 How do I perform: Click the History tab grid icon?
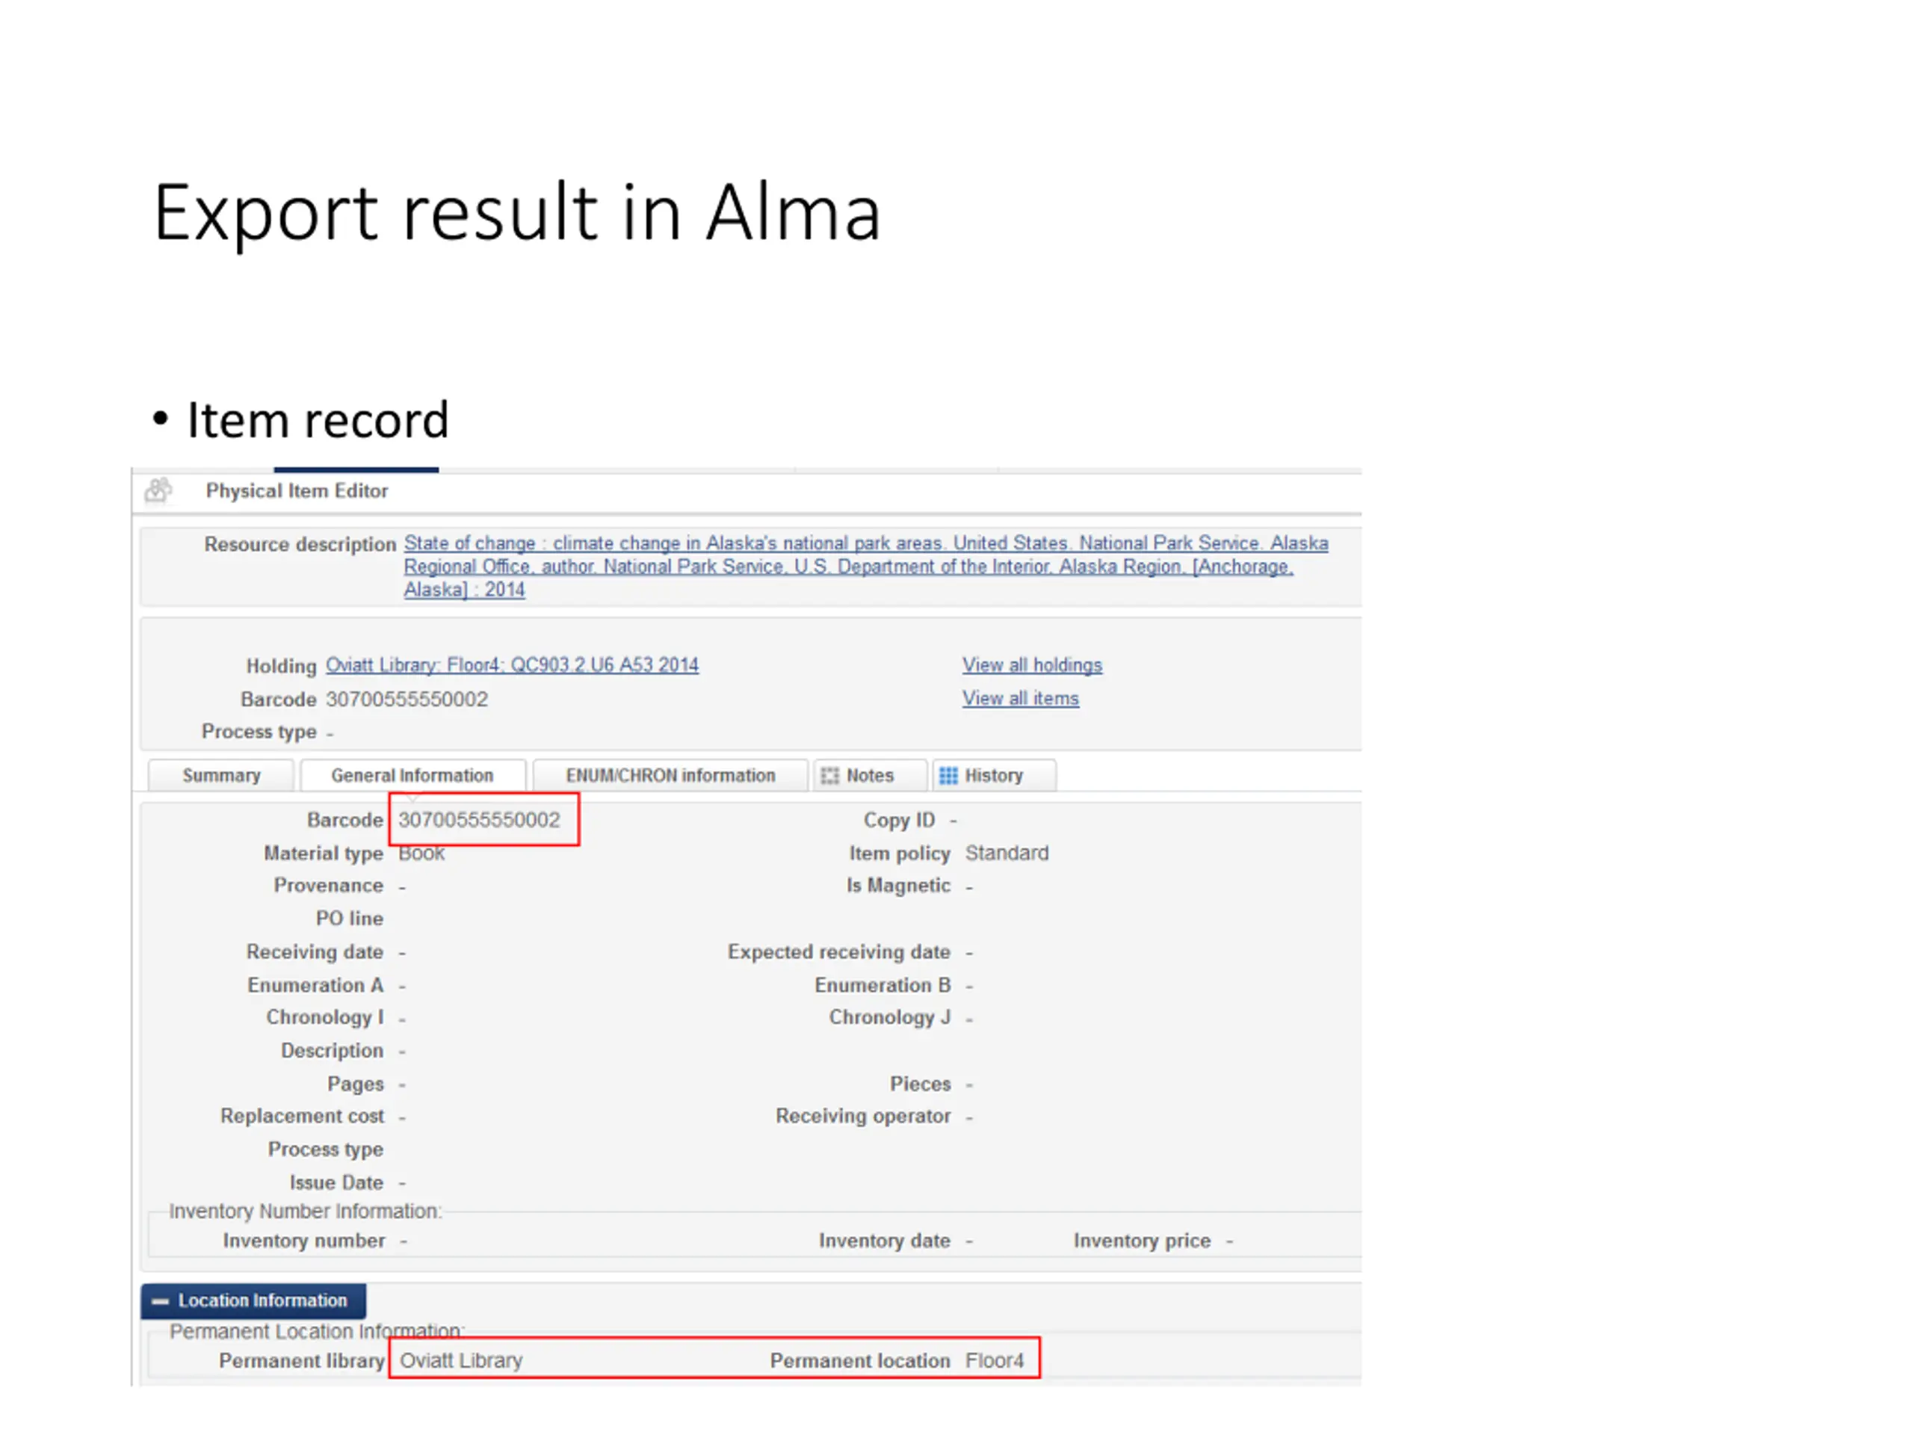tap(949, 775)
